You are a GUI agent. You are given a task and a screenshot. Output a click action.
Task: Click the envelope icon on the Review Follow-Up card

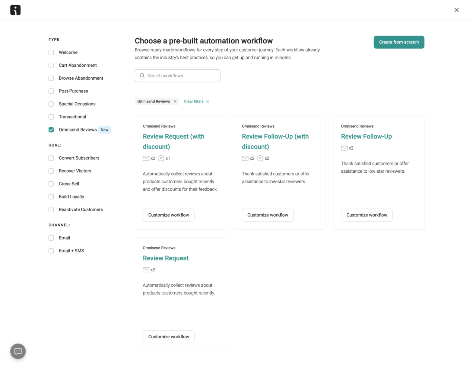pyautogui.click(x=344, y=148)
